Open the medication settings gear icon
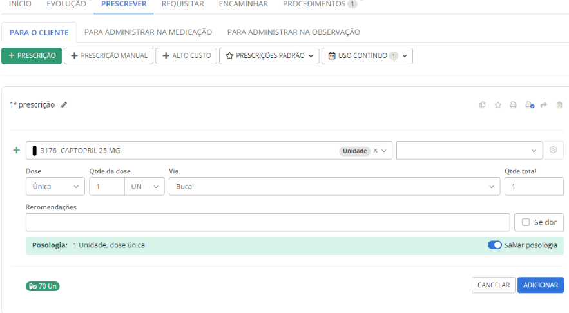The height and width of the screenshot is (313, 569). tap(553, 150)
